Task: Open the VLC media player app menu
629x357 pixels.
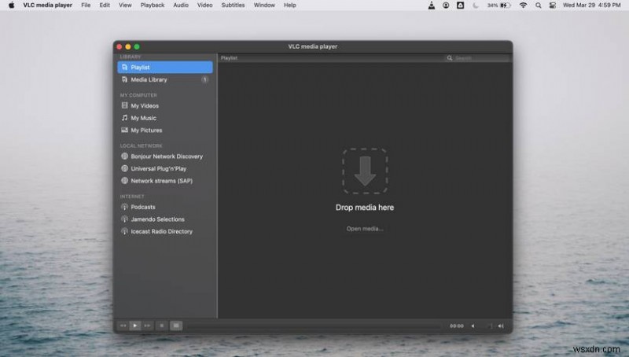Action: 48,6
